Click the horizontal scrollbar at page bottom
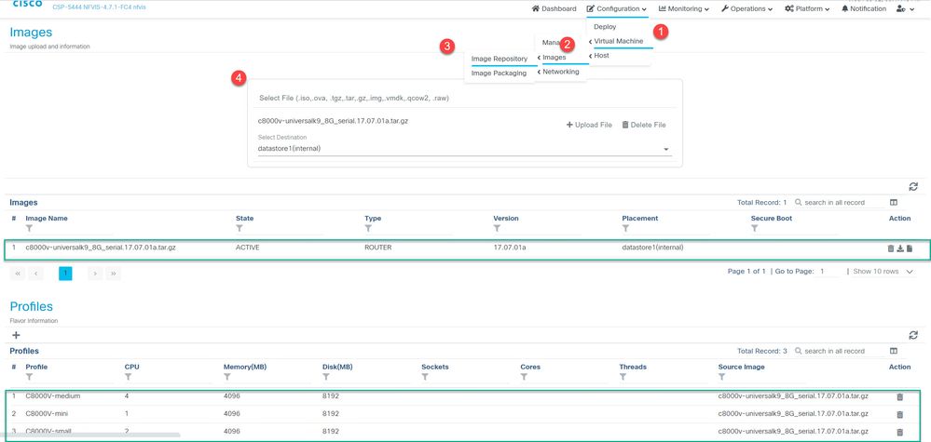Screen dimensions: 931x442 tap(89, 435)
